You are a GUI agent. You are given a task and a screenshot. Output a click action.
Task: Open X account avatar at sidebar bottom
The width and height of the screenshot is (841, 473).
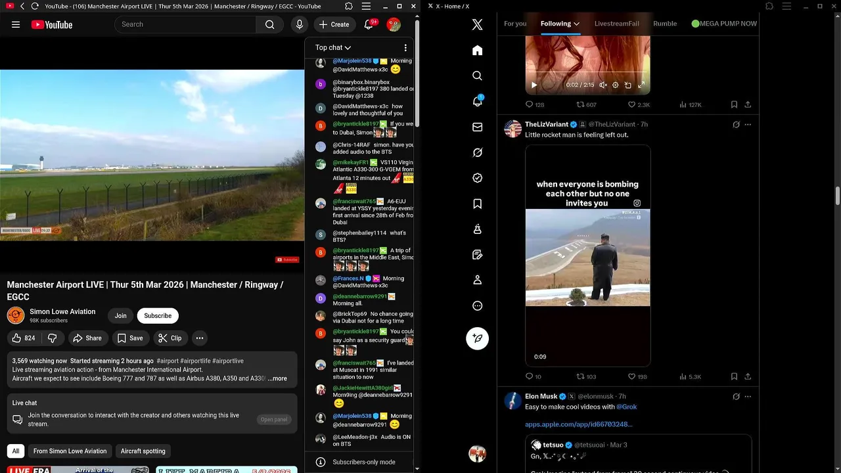[477, 453]
